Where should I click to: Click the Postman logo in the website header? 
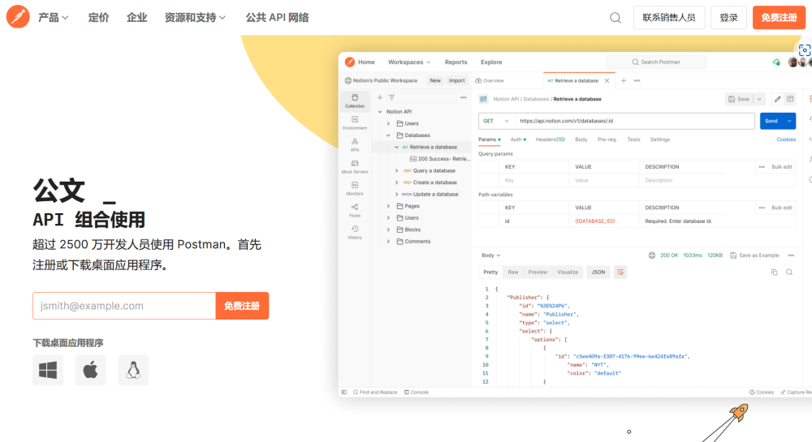[18, 16]
